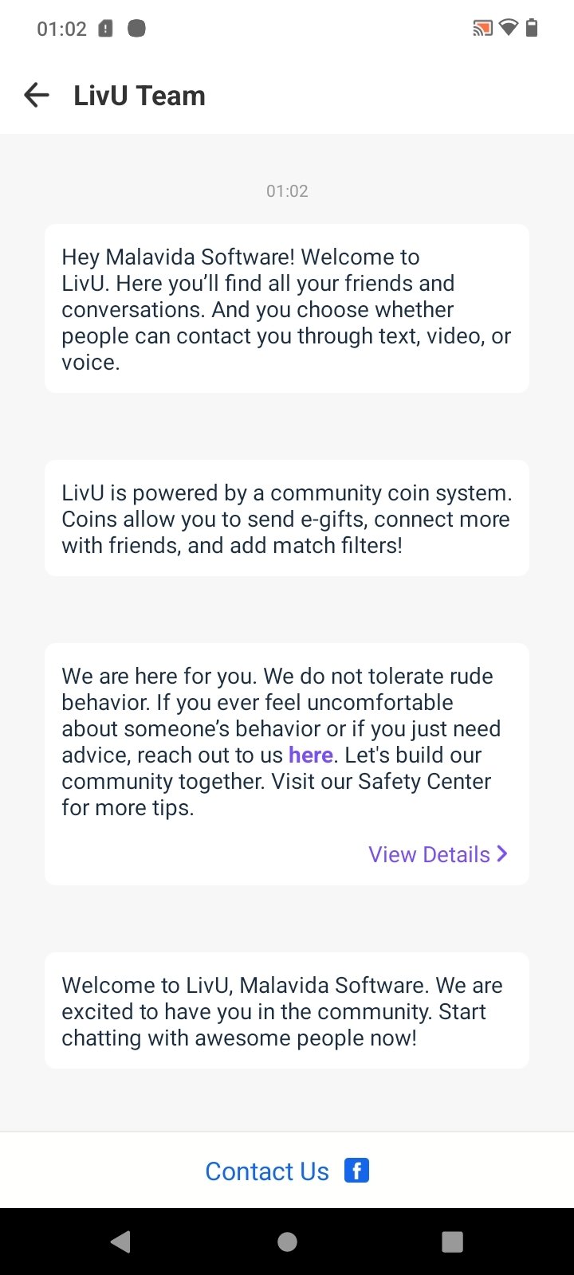This screenshot has width=574, height=1275.
Task: Tap the Wi-Fi signal status icon
Action: click(x=508, y=29)
